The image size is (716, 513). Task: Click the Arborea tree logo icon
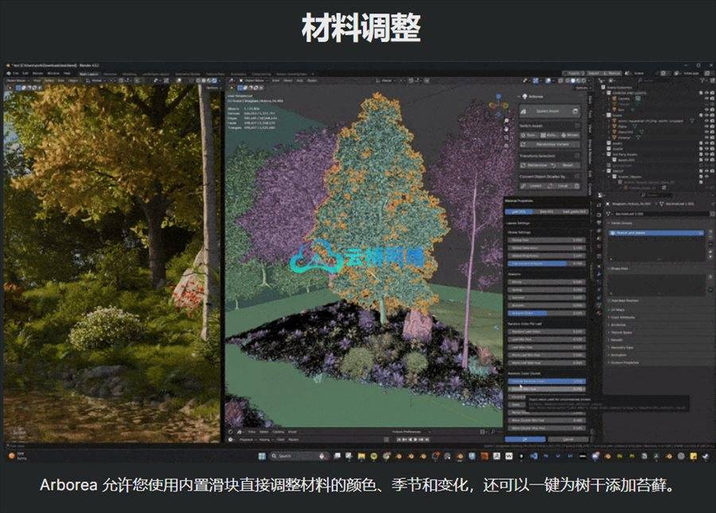pyautogui.click(x=525, y=95)
